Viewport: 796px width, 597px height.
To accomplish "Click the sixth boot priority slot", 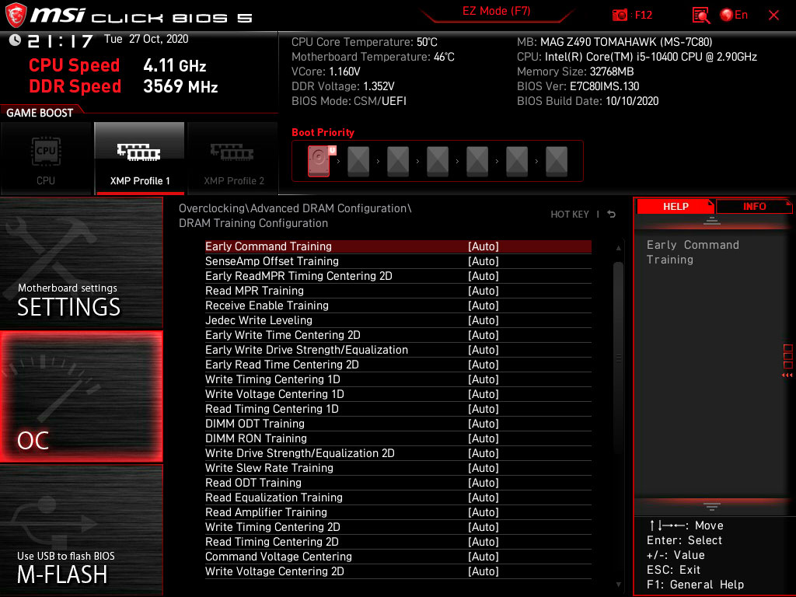I will (x=517, y=162).
